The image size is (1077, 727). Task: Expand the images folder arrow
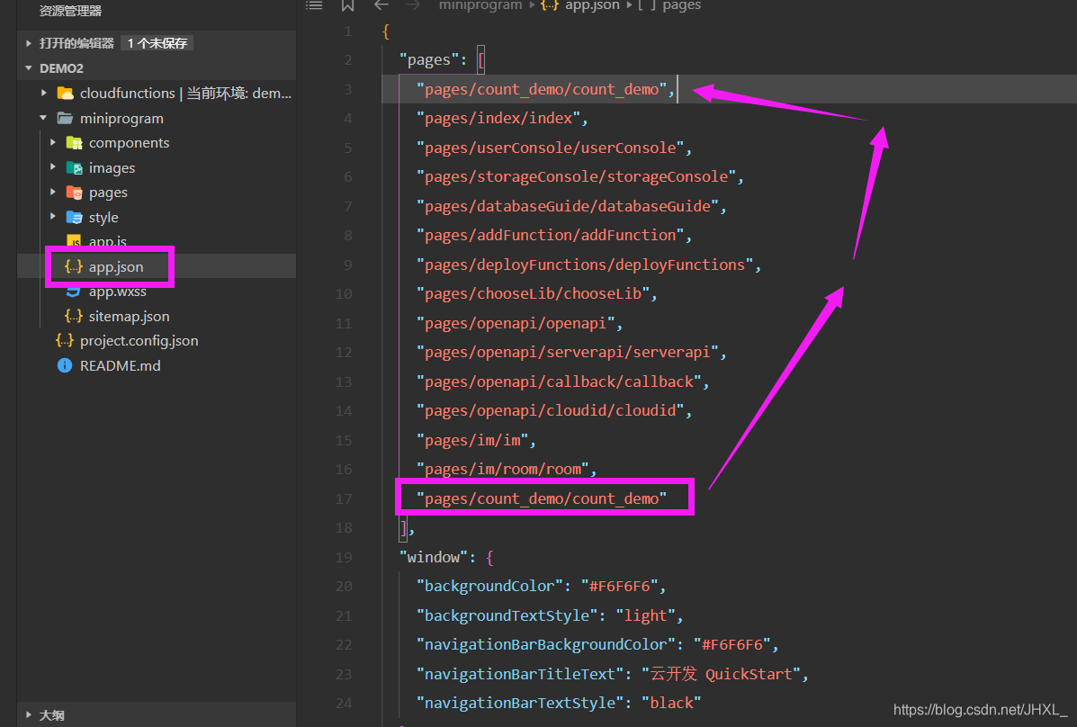[x=53, y=167]
